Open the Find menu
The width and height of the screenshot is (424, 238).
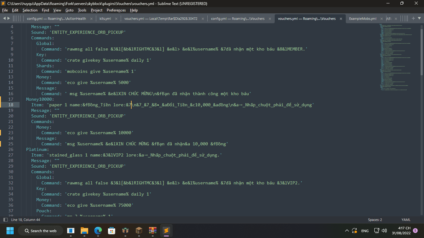(x=45, y=10)
